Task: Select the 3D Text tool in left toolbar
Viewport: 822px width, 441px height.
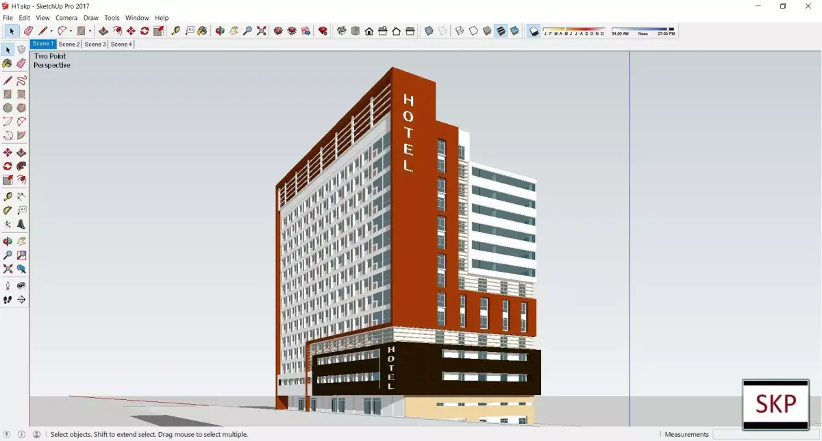Action: click(x=21, y=224)
